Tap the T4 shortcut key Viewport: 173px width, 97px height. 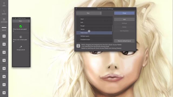click(4, 60)
